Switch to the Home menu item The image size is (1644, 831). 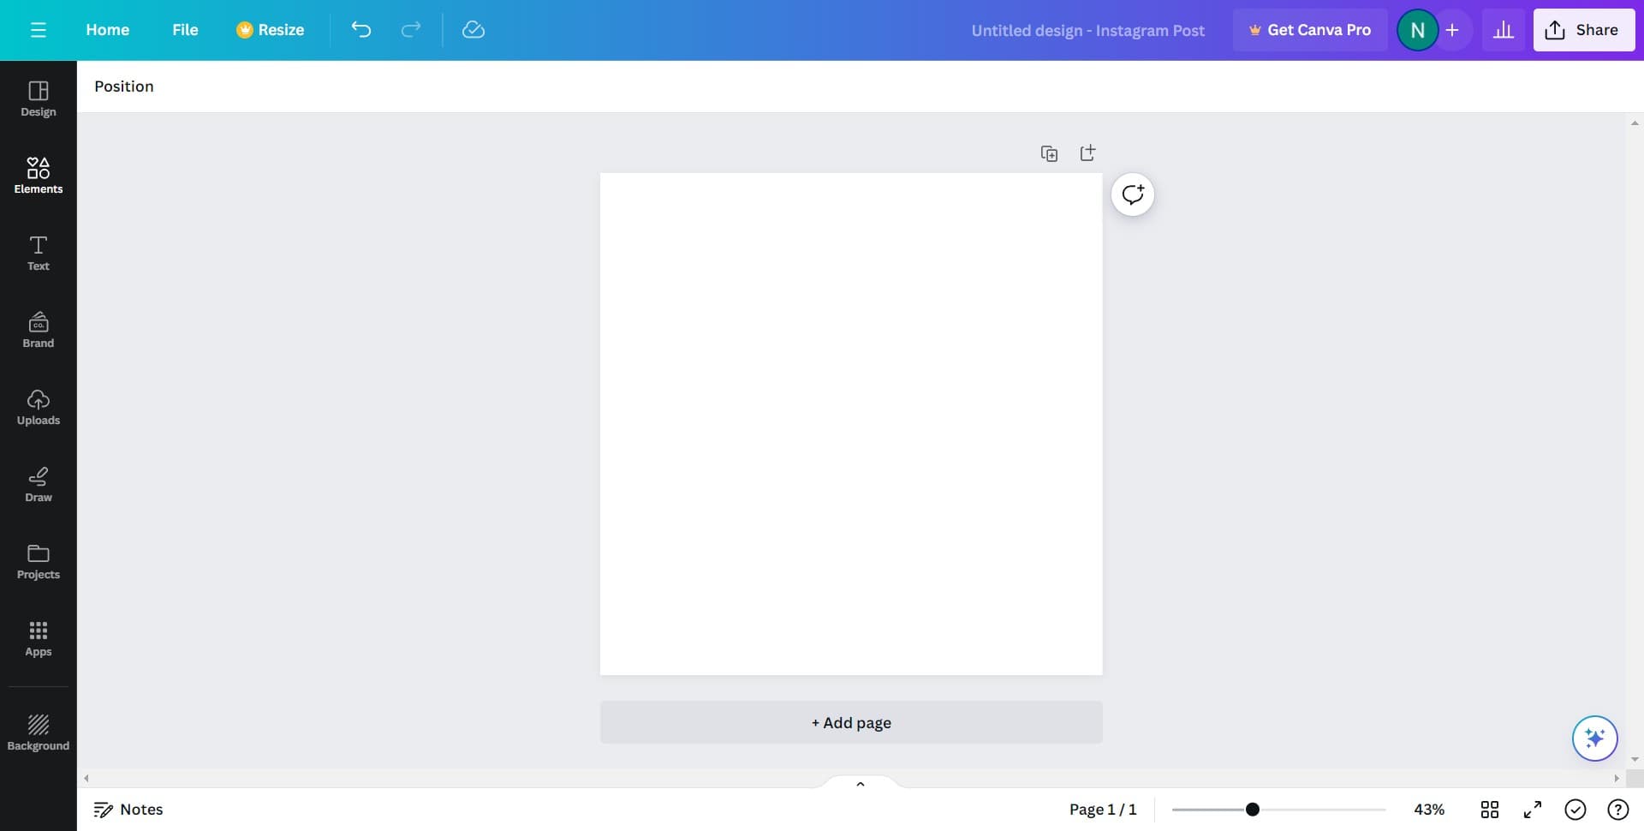[x=107, y=29]
